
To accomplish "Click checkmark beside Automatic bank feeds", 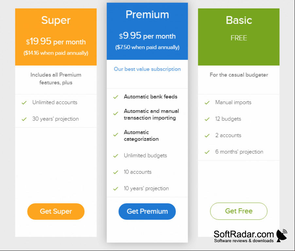I will coord(116,97).
